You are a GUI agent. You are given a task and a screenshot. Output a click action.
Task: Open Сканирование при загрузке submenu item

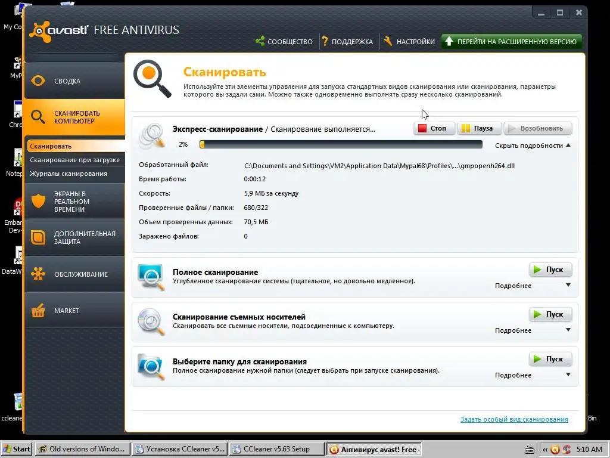[x=76, y=160]
